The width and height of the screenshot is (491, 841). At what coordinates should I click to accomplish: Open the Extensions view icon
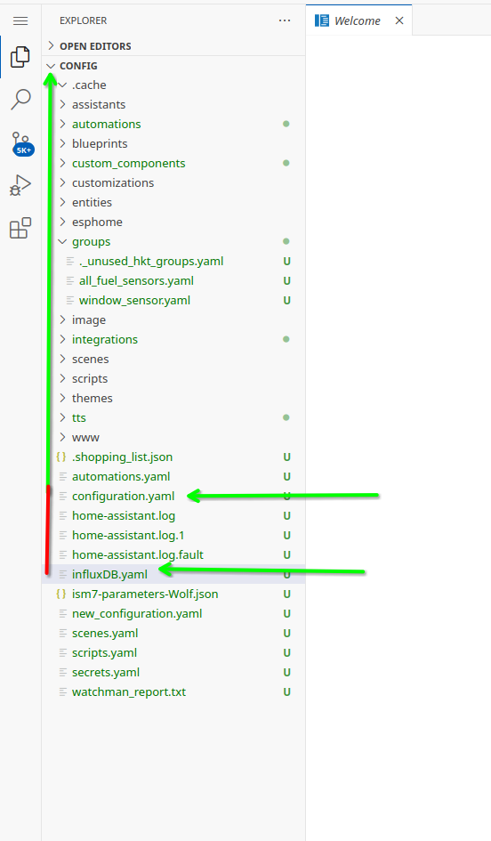[20, 228]
